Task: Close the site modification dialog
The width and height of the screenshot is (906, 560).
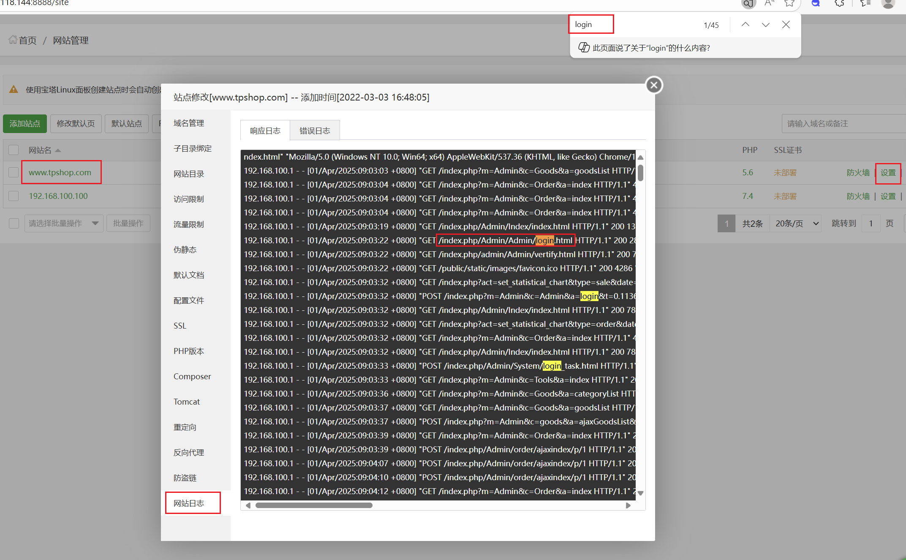Action: coord(654,85)
